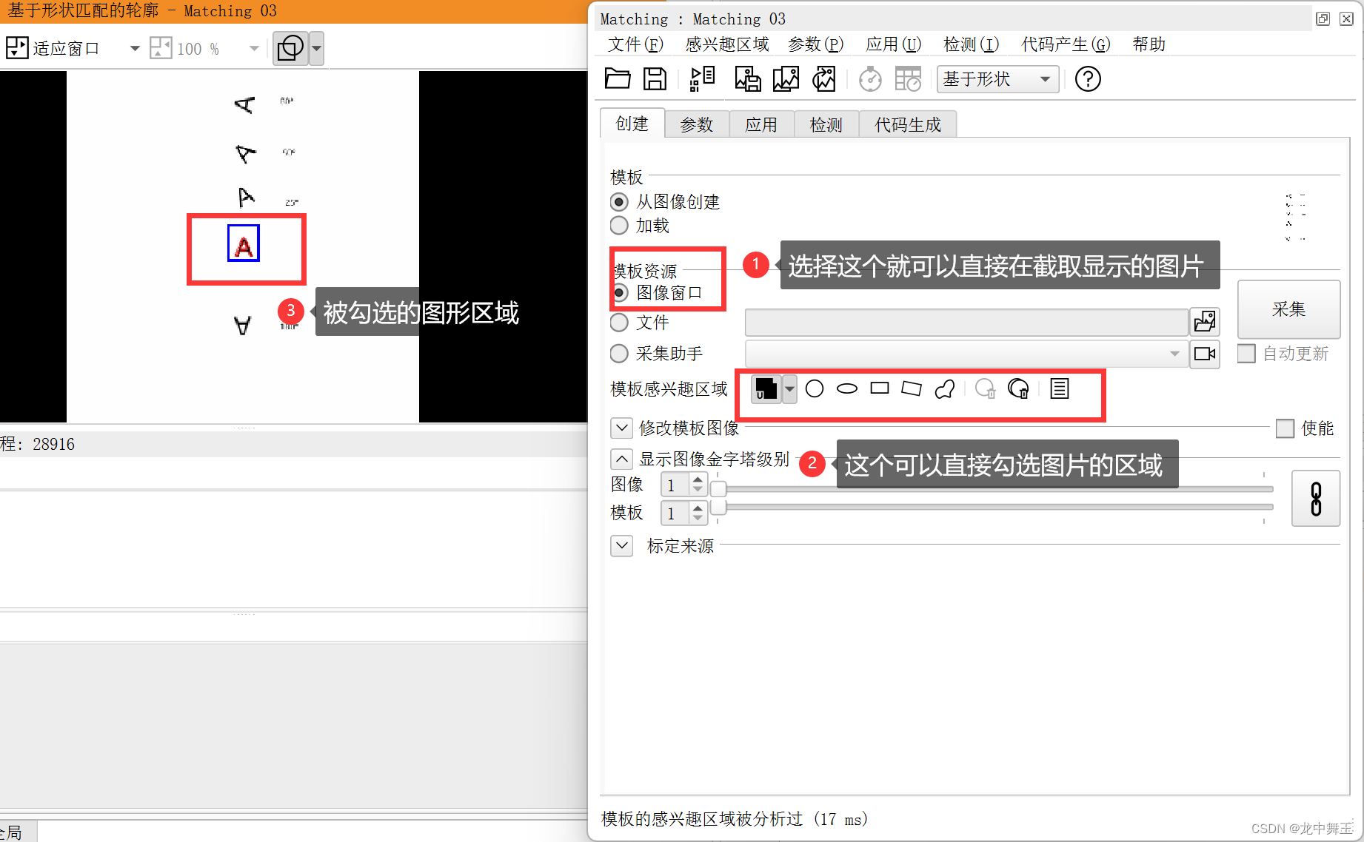
Task: Select the 创建 tab
Action: (632, 124)
